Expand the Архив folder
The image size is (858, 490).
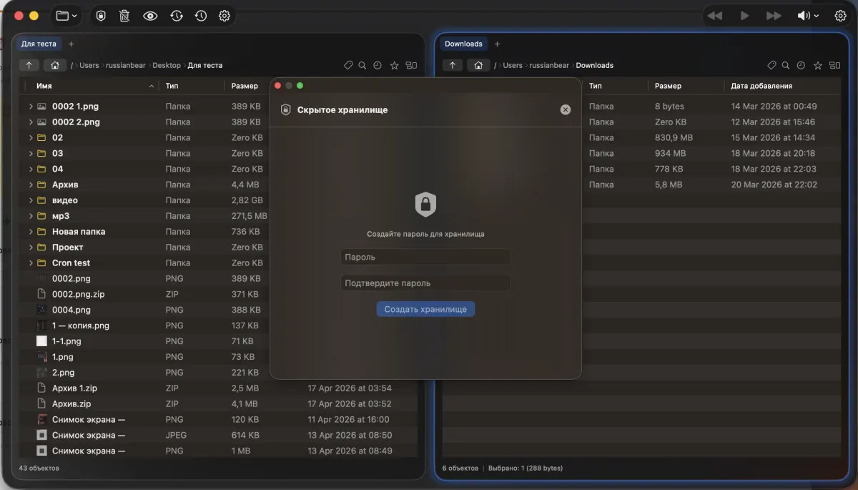pos(31,185)
